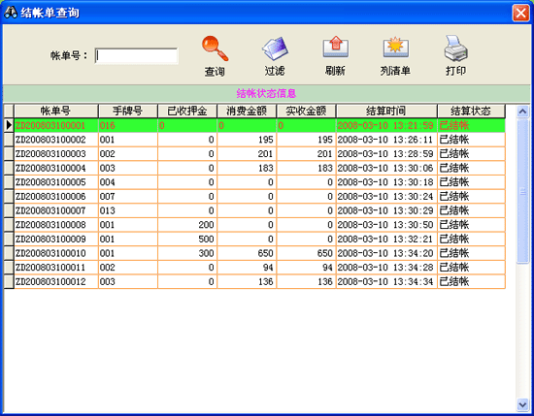Click the binoculars icon in title bar
The image size is (534, 416).
click(11, 13)
